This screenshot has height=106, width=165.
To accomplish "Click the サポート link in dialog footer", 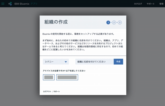I will click(x=56, y=92).
